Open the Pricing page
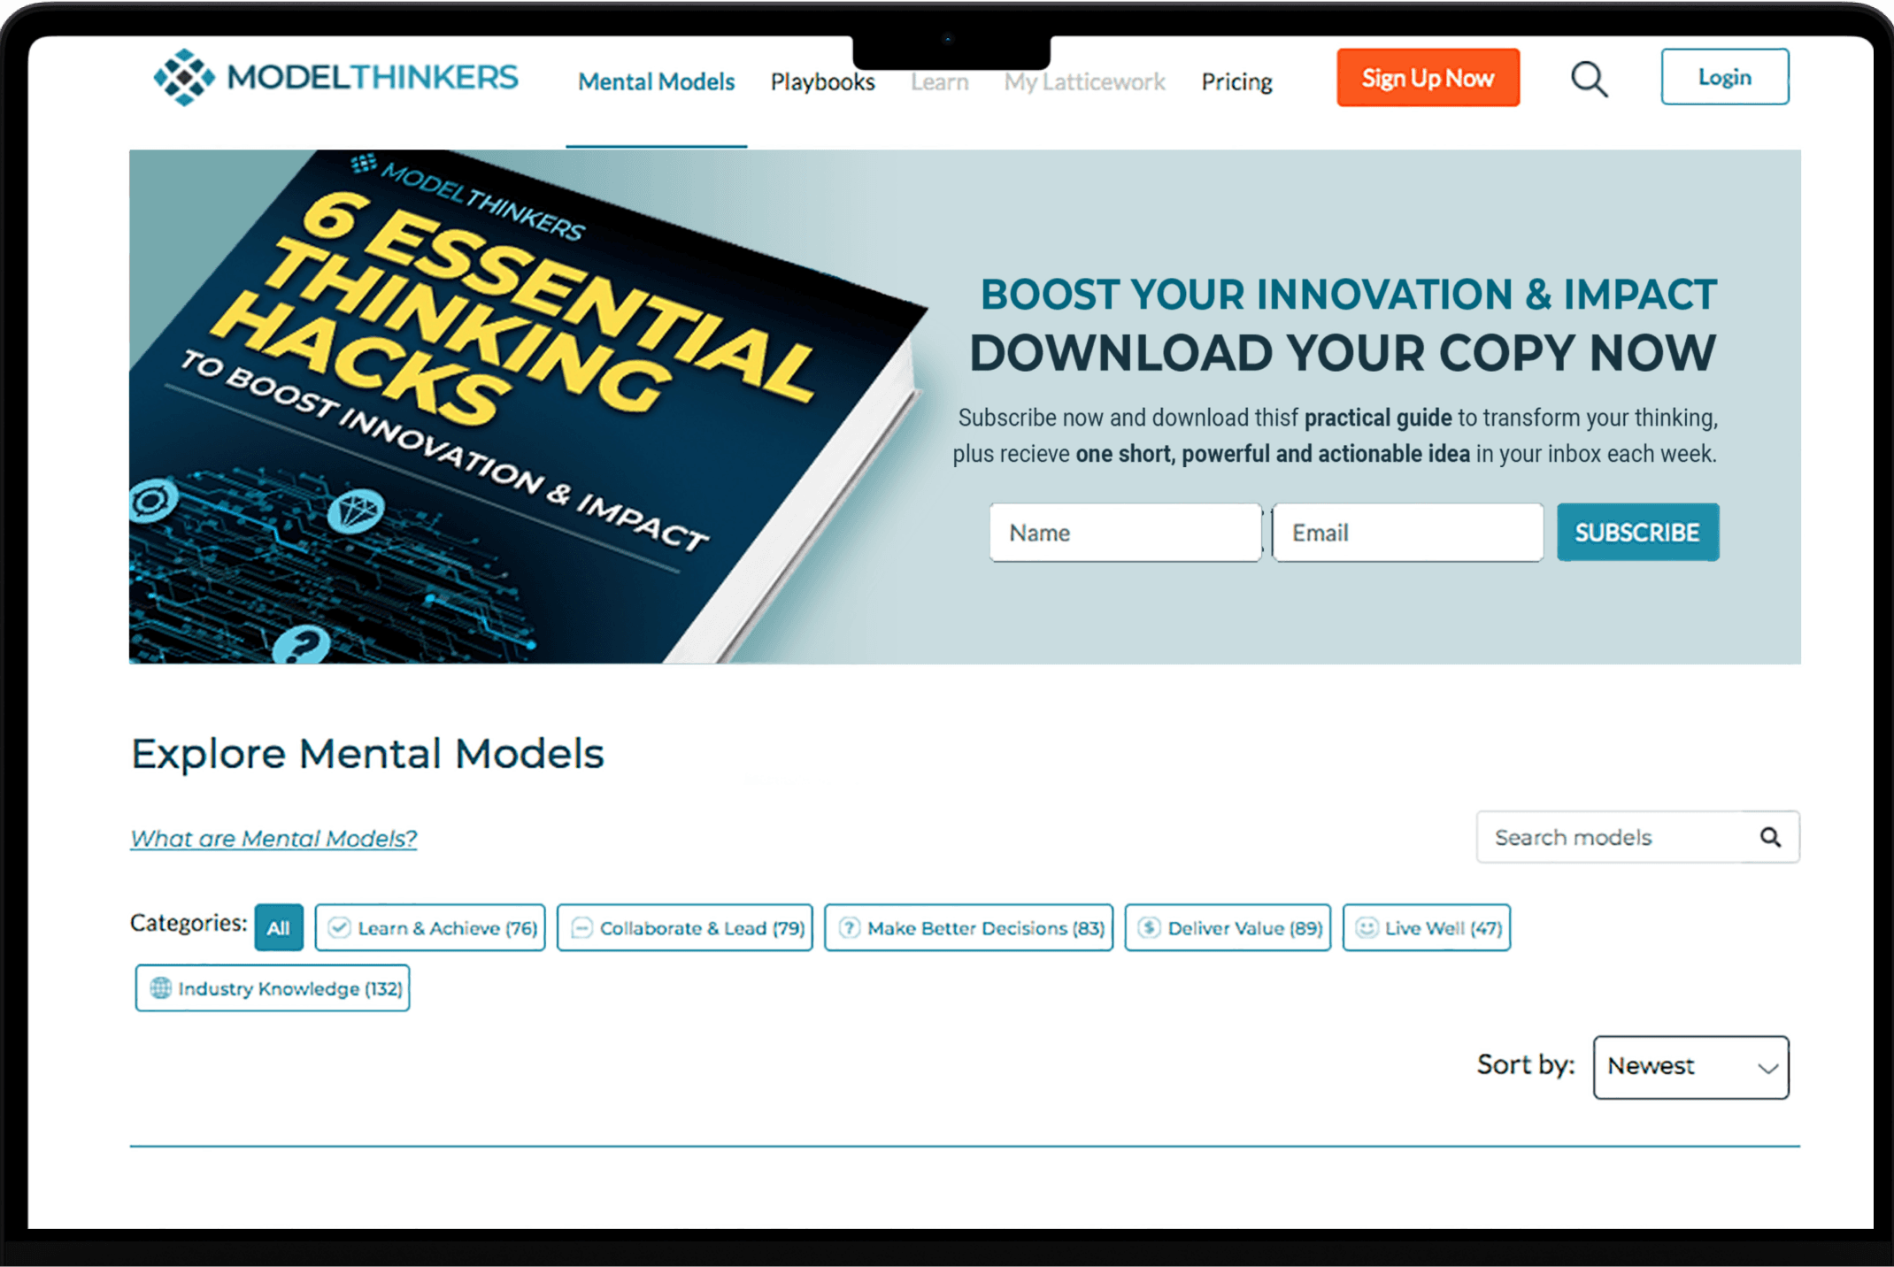This screenshot has height=1267, width=1894. pos(1236,82)
